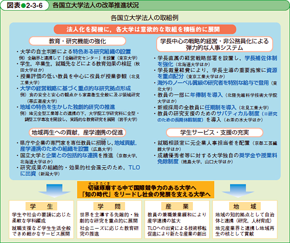Image resolution: width=290 pixels, height=243 pixels.
Task: Click the example mentioning 帯広畜産大学
Action: (x=80, y=98)
